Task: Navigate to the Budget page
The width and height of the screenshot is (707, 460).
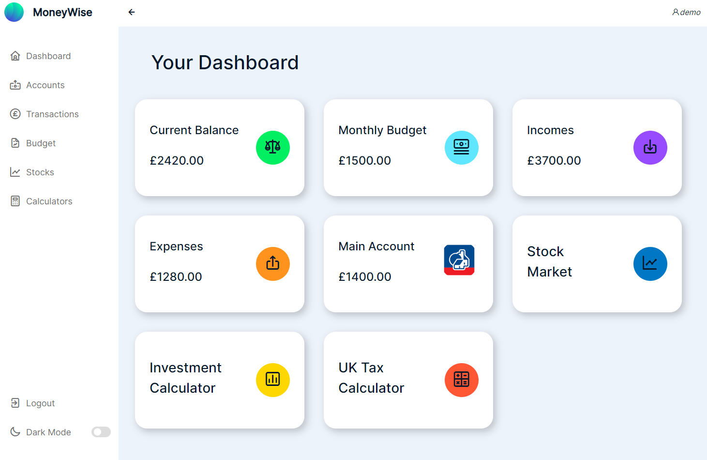Action: (x=41, y=143)
